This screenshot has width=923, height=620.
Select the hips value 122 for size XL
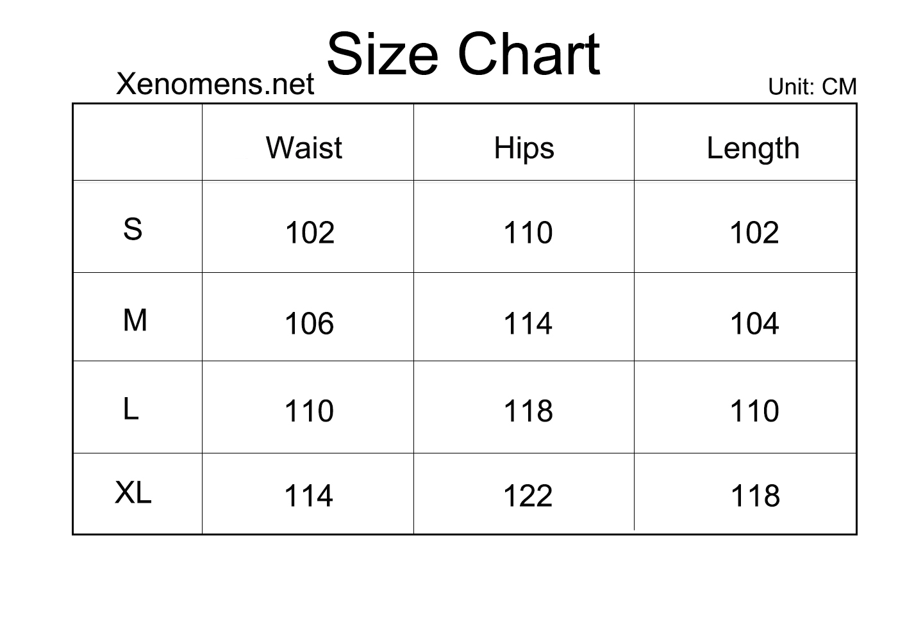[x=528, y=496]
